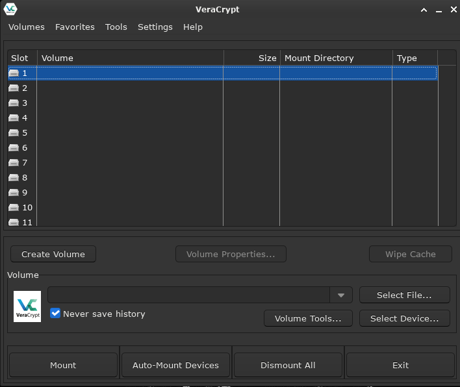Click the Mount Directory column header
Image resolution: width=460 pixels, height=387 pixels.
point(336,58)
